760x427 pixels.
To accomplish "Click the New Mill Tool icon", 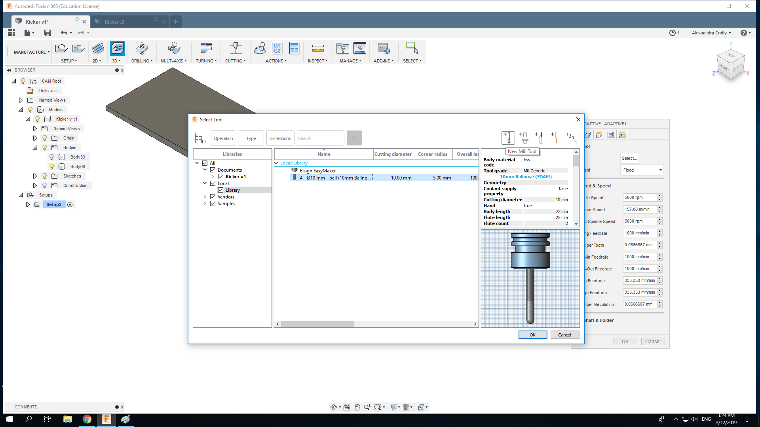I will [x=508, y=138].
